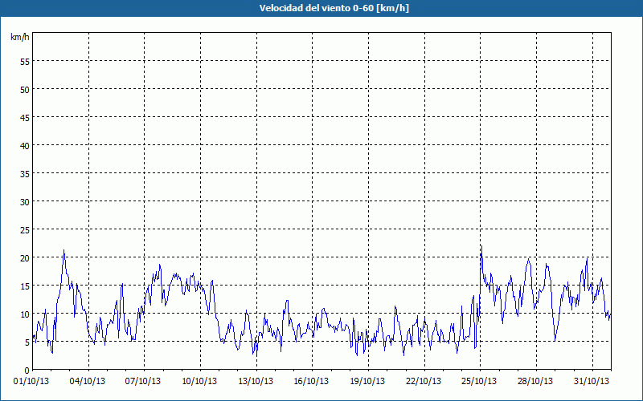The height and width of the screenshot is (401, 643).
Task: Click the y-axis value 45
Action: coord(25,118)
